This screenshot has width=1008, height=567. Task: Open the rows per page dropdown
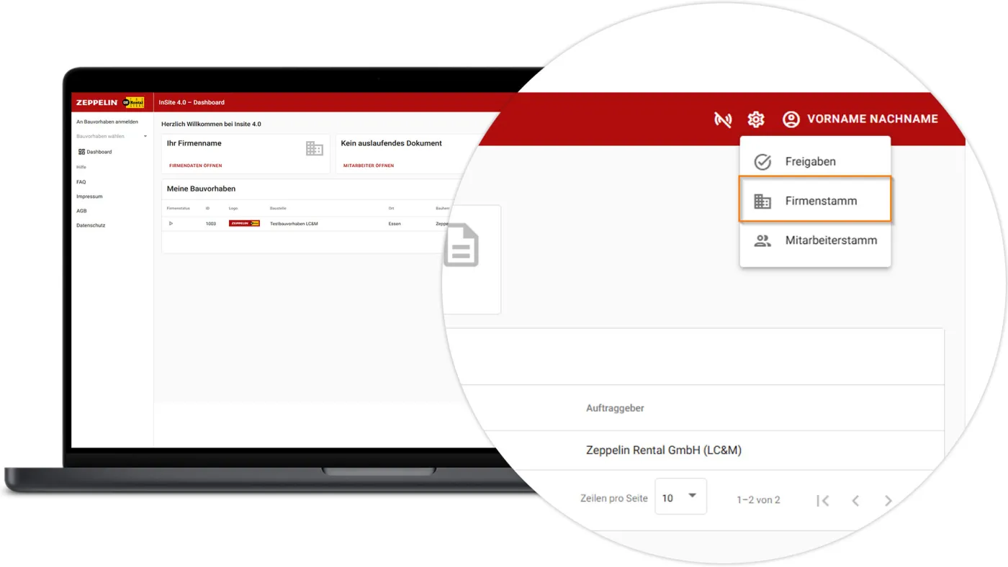click(680, 496)
